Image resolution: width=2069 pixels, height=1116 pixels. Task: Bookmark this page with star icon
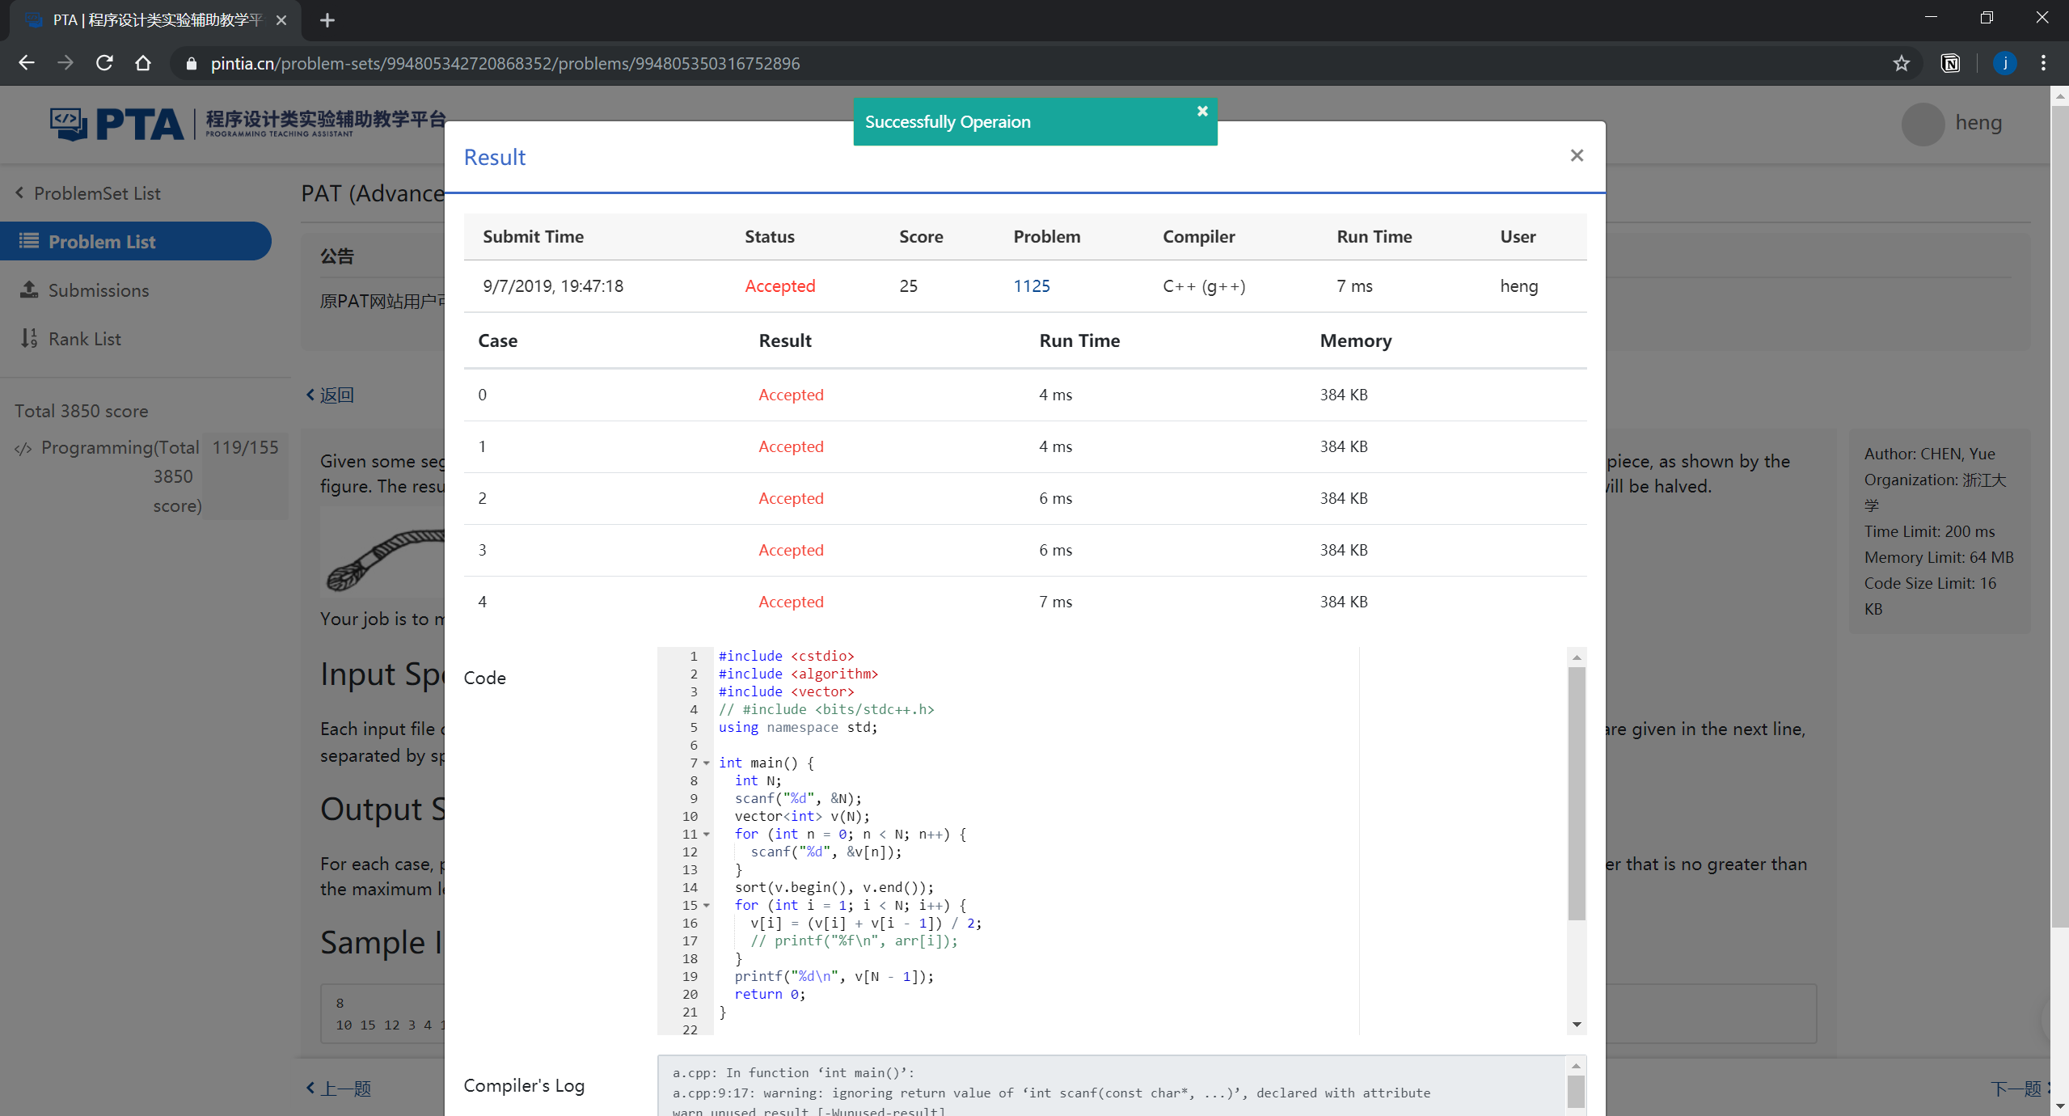pos(1901,63)
